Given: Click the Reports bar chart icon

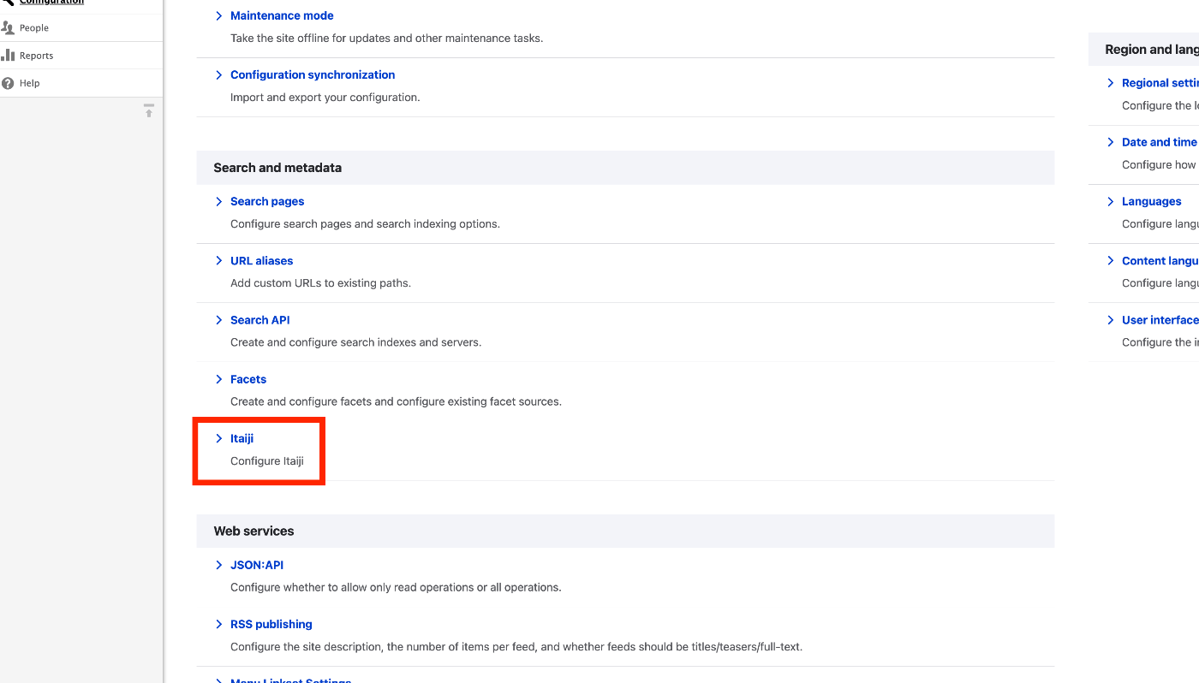Looking at the screenshot, I should pos(8,56).
